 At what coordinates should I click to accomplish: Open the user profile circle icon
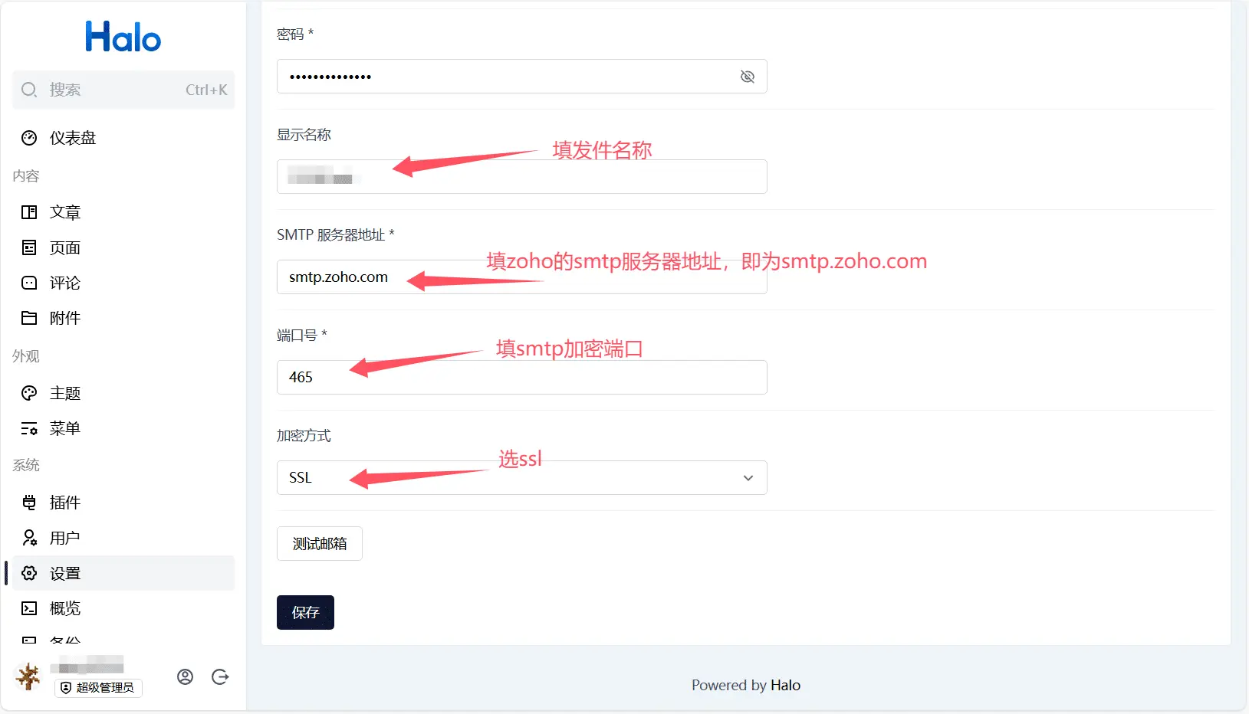tap(185, 676)
